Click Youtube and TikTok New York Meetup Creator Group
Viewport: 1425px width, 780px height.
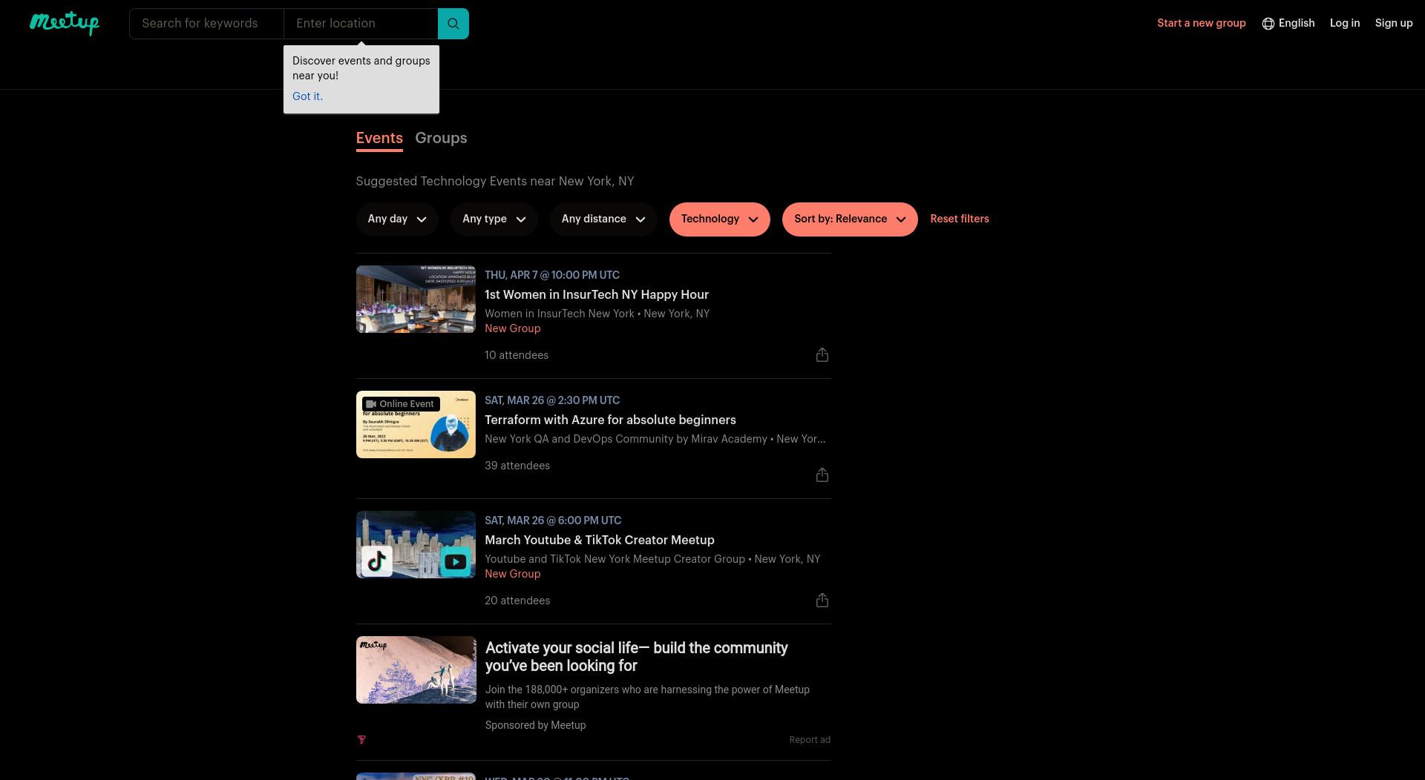pyautogui.click(x=615, y=560)
